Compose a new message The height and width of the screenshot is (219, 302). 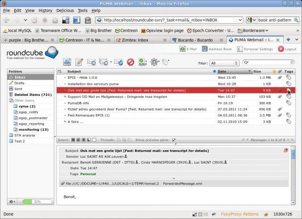pyautogui.click(x=79, y=62)
